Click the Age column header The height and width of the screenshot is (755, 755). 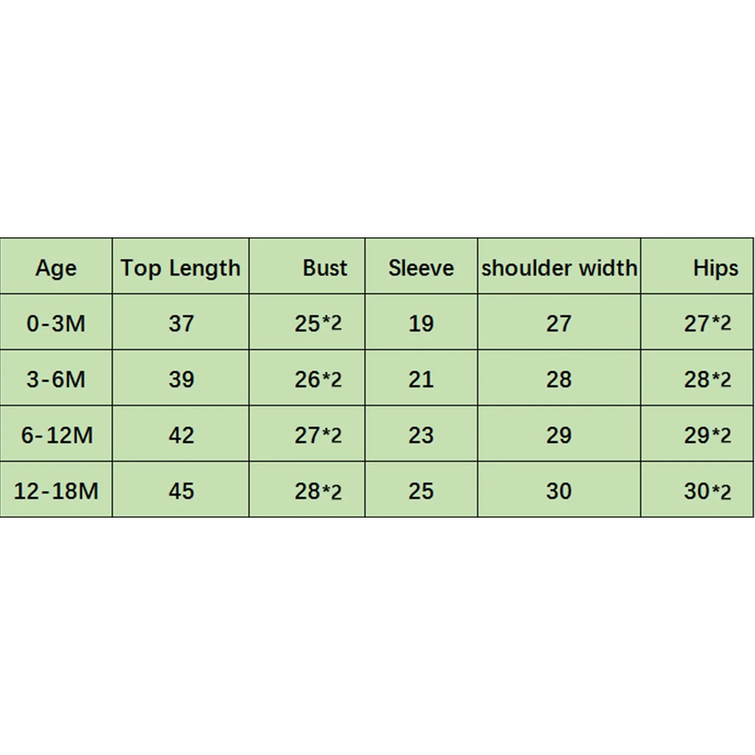point(56,268)
